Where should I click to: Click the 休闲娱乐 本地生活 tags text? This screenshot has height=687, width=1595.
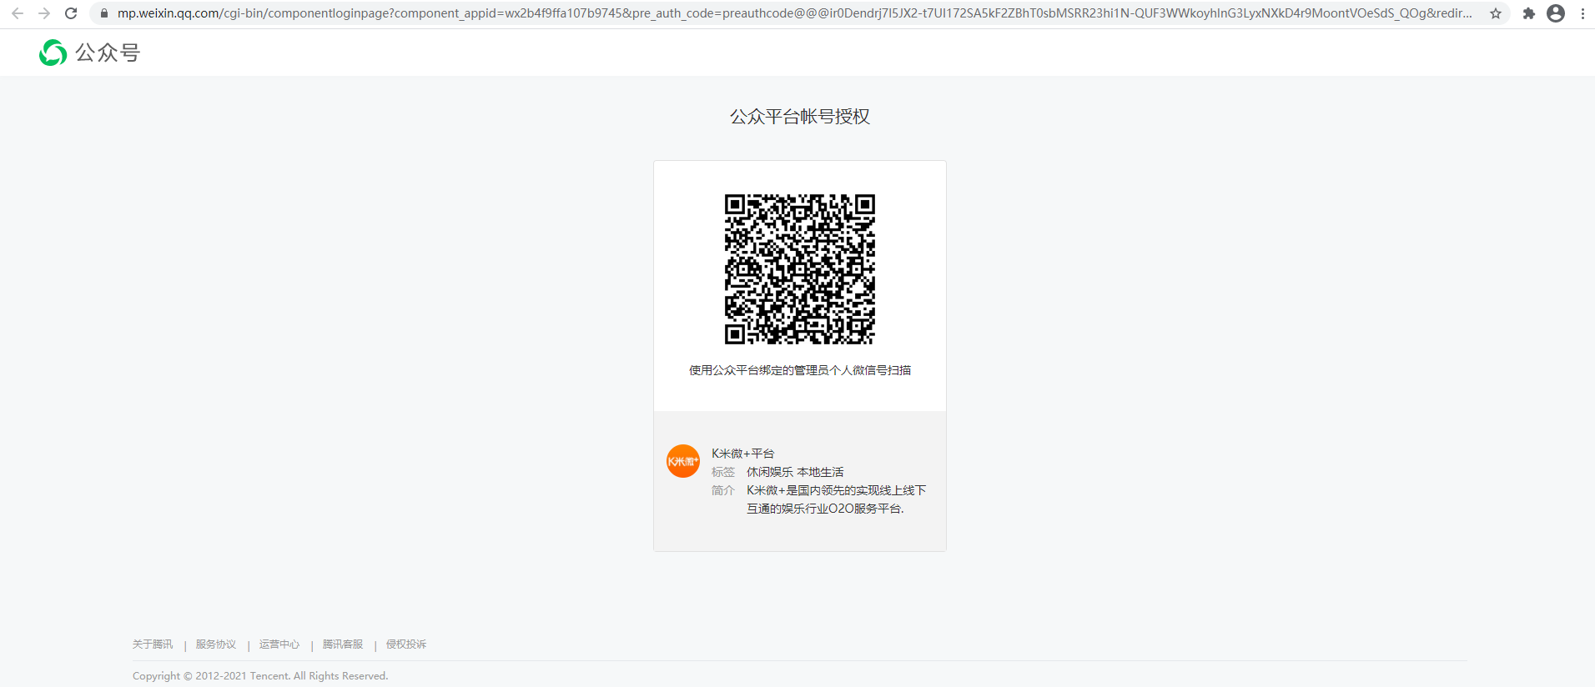point(795,472)
